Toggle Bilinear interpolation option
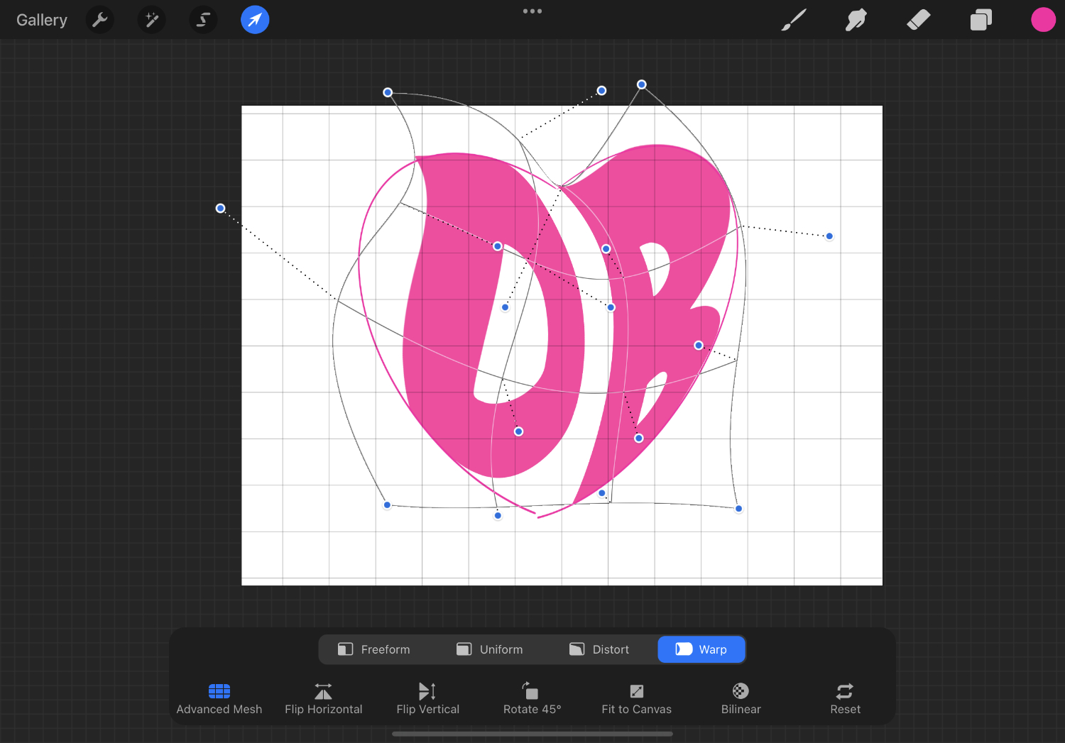The width and height of the screenshot is (1065, 743). [741, 698]
